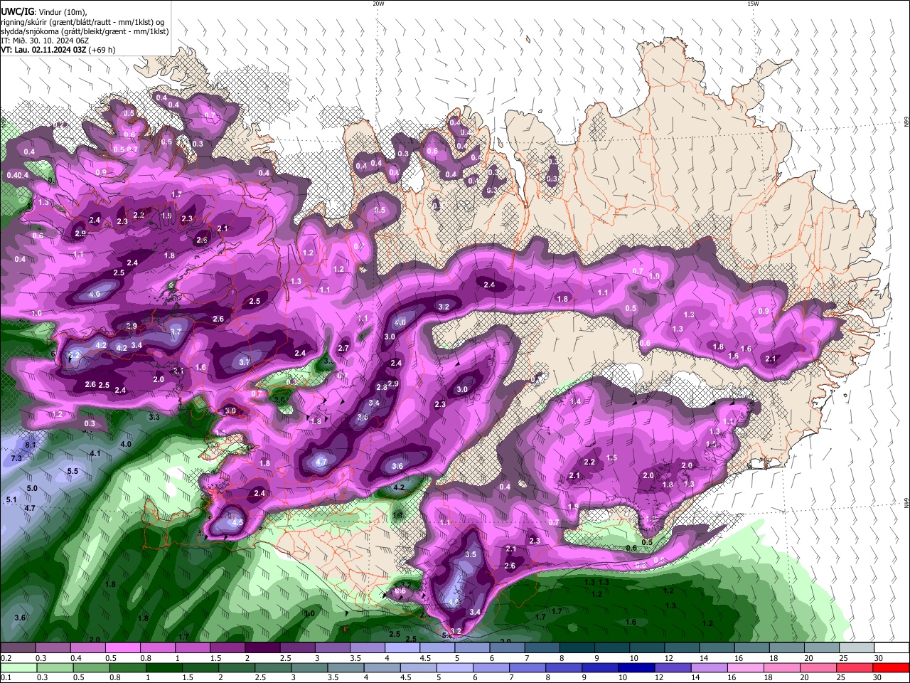Click the '8.1' precipitation value on the map
Image resolution: width=910 pixels, height=683 pixels.
click(x=31, y=445)
